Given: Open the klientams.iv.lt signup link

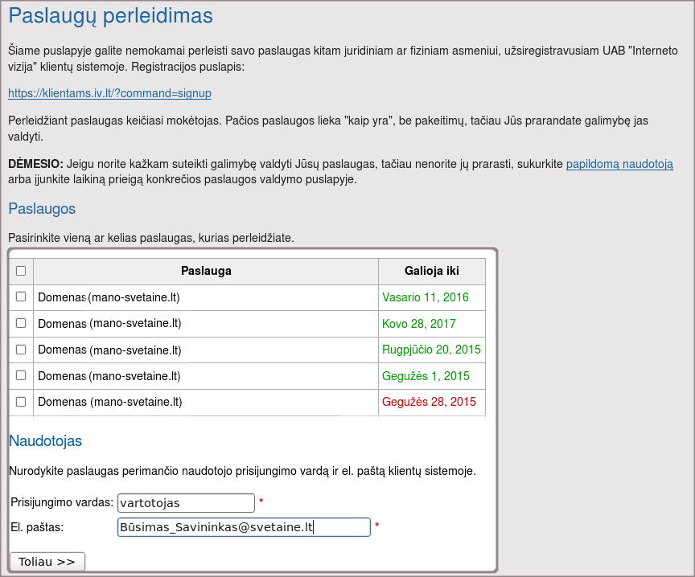Looking at the screenshot, I should 109,93.
